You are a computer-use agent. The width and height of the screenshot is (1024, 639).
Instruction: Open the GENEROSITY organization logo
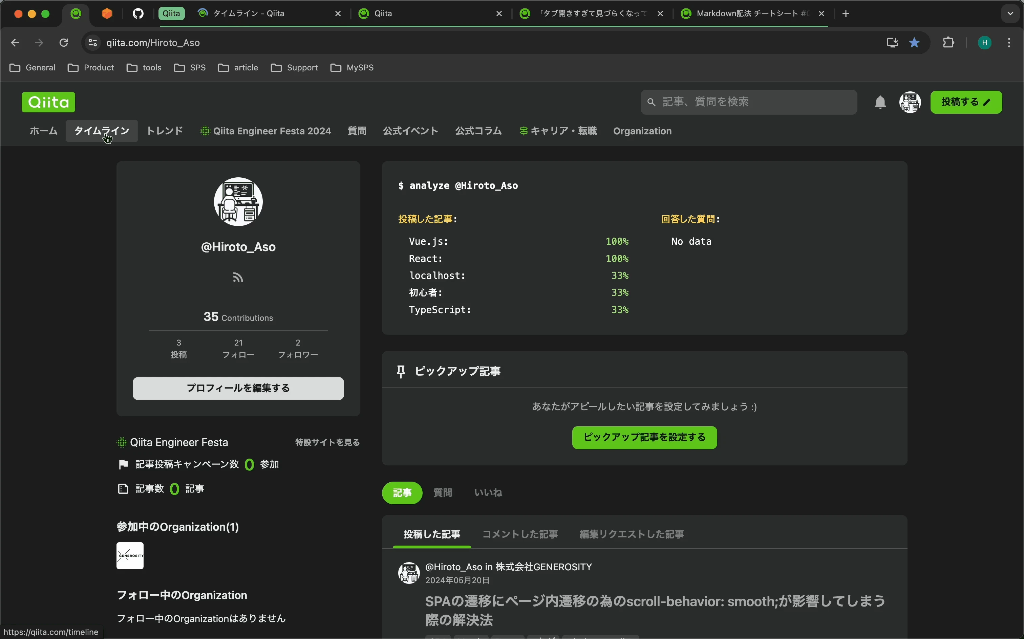point(130,555)
